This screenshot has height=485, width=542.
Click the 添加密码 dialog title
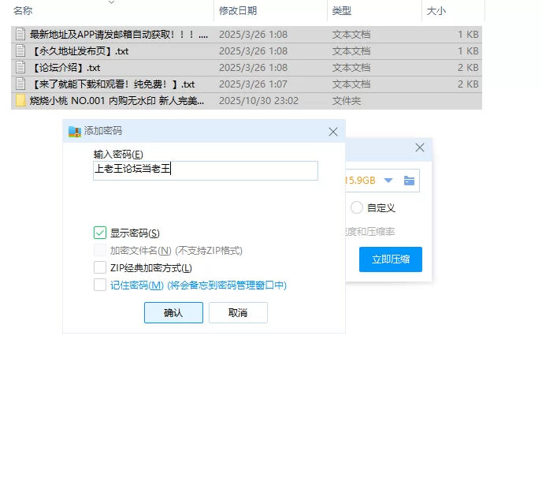coord(103,131)
